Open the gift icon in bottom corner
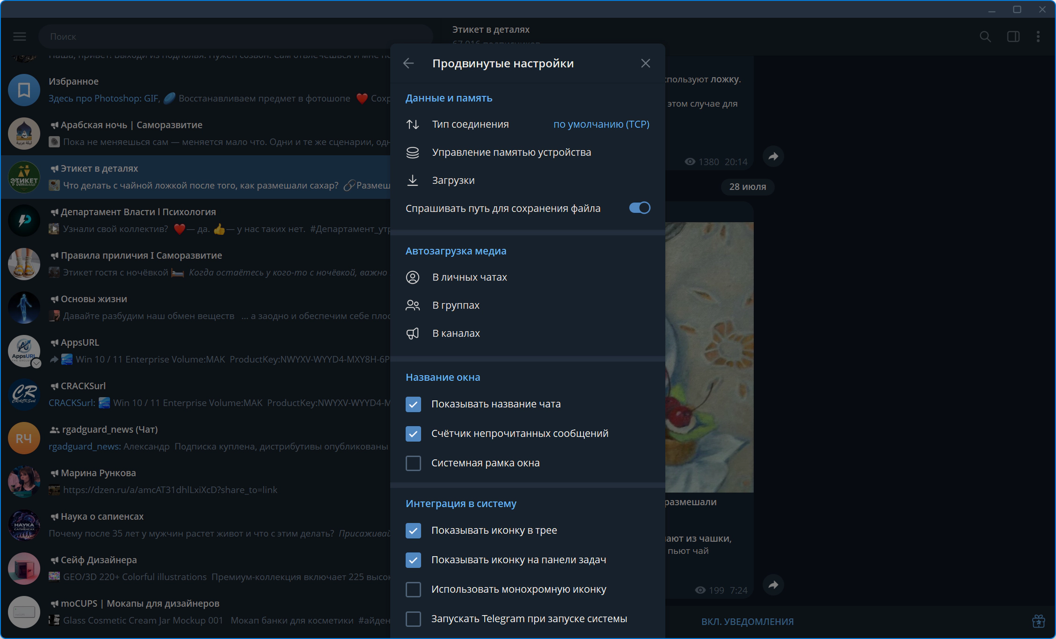 pyautogui.click(x=1039, y=621)
